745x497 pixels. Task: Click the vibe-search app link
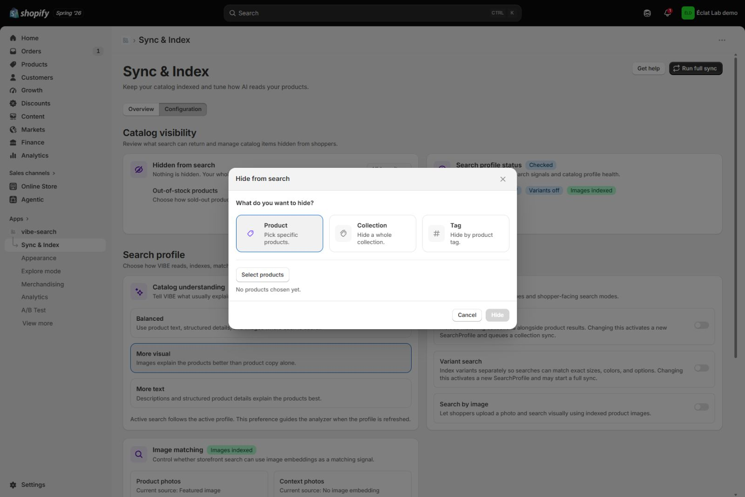click(x=39, y=232)
